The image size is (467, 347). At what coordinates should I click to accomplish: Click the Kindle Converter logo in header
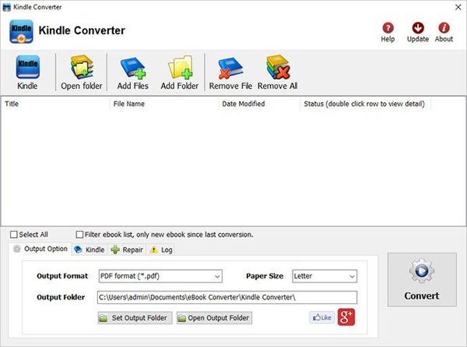click(21, 31)
